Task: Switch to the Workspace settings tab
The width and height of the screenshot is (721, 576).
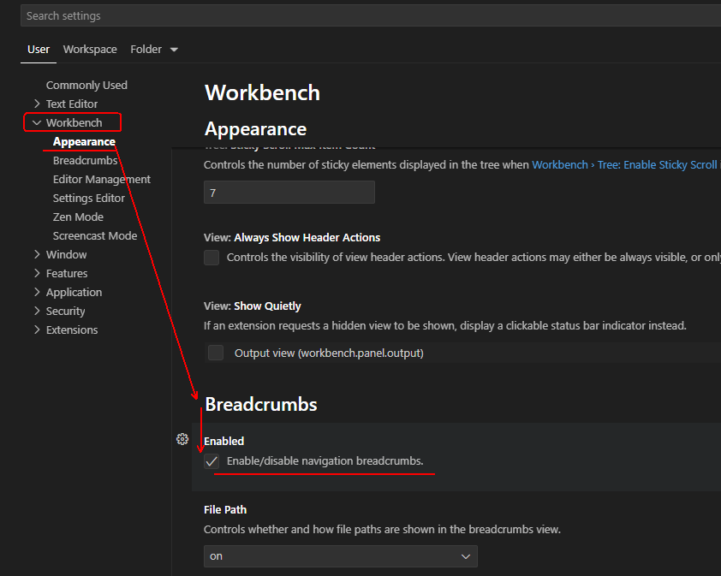Action: (x=90, y=49)
